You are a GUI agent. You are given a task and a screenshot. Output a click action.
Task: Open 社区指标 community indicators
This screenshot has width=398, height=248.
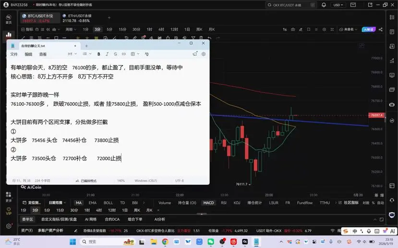pos(349,203)
